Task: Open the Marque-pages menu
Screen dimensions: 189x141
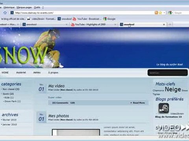Action: (24, 7)
